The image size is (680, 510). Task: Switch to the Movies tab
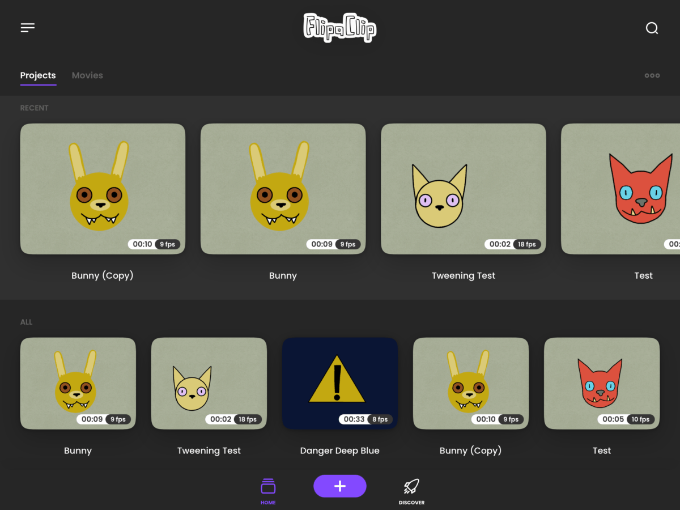click(x=87, y=75)
